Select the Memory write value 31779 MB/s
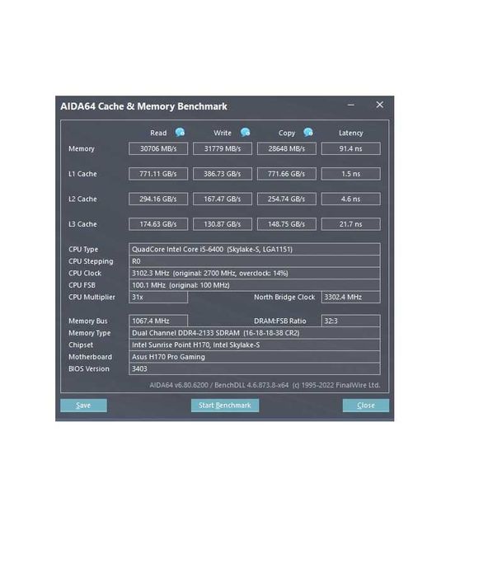 tap(223, 148)
